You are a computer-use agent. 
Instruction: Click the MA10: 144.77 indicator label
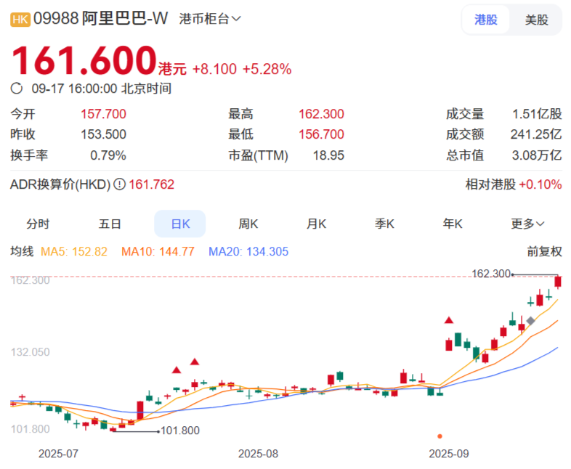tap(158, 251)
